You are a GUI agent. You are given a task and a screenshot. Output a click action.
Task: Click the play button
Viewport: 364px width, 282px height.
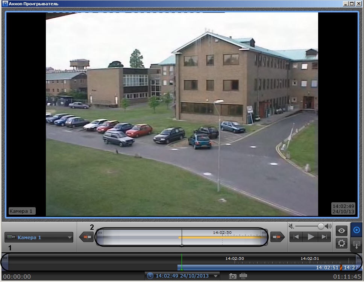point(311,237)
